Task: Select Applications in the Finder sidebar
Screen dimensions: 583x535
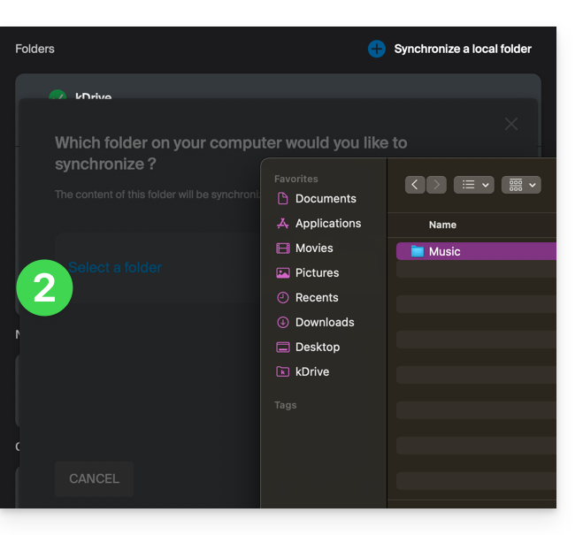Action: [x=327, y=224]
